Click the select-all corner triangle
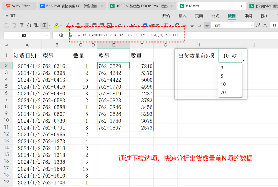The width and height of the screenshot is (278, 187). pyautogui.click(x=7, y=45)
